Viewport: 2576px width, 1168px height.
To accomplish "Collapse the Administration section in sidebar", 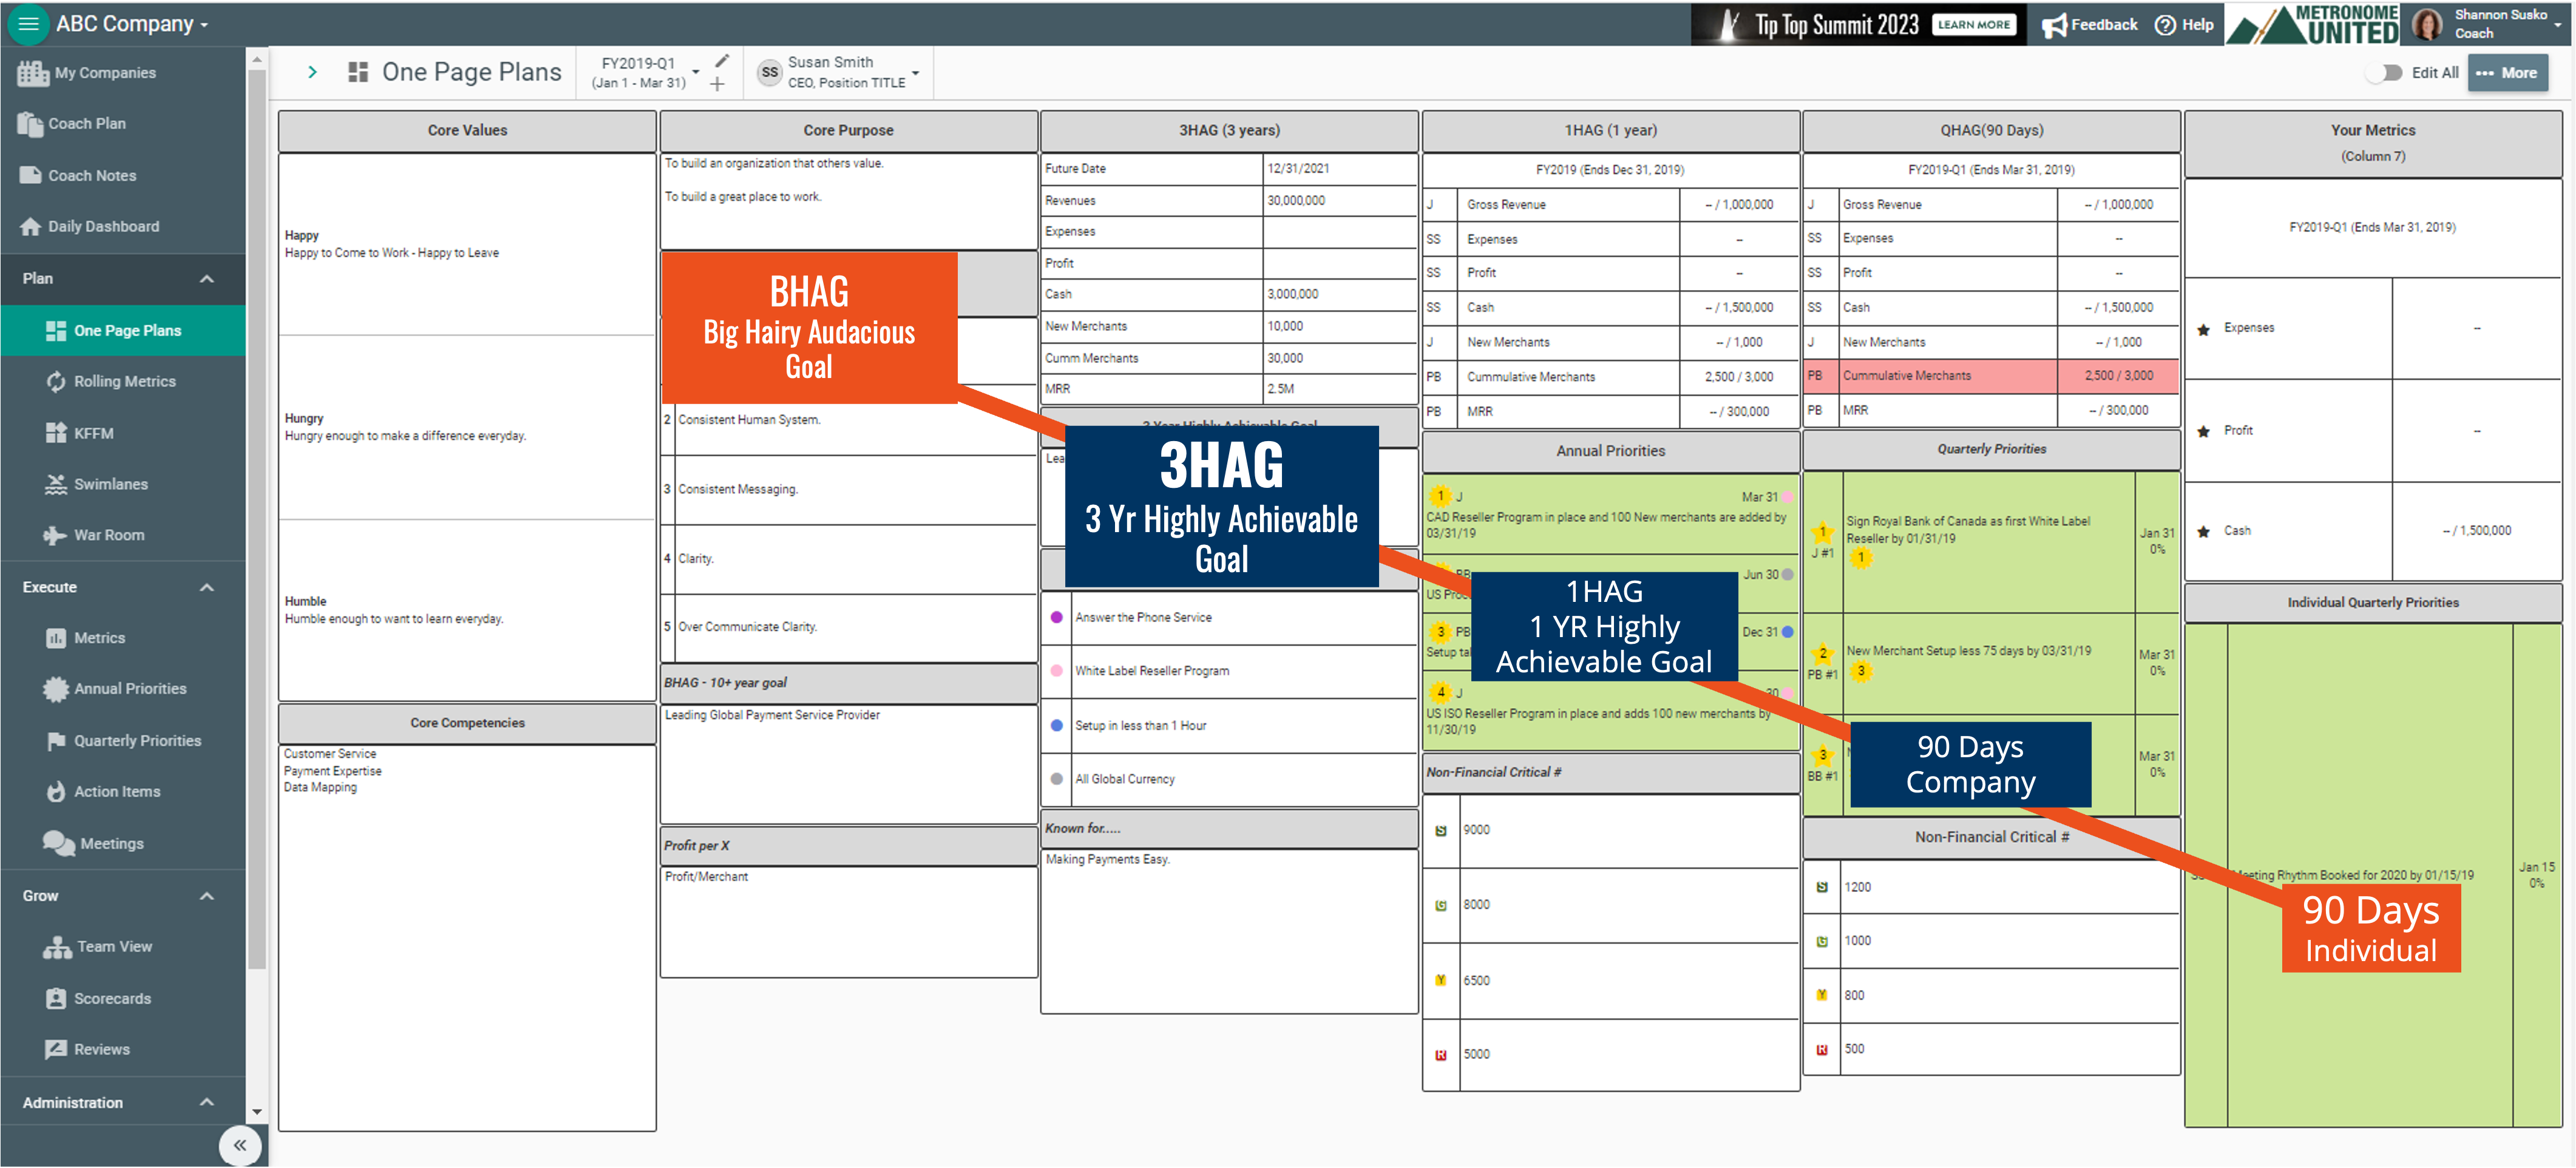I will pyautogui.click(x=207, y=1102).
